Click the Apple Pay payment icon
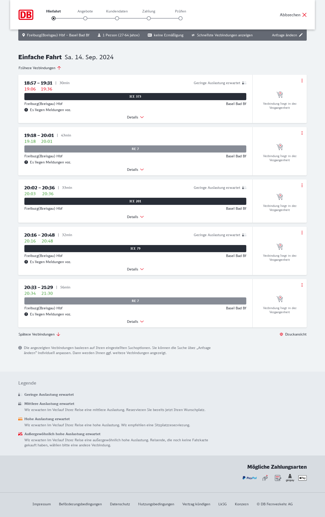This screenshot has height=517, width=325. pos(302,478)
